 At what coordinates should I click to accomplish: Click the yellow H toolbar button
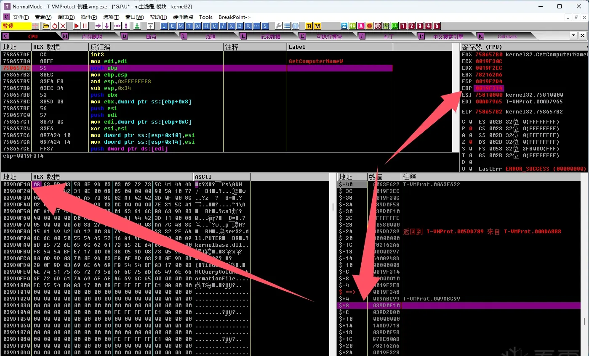[x=309, y=26]
